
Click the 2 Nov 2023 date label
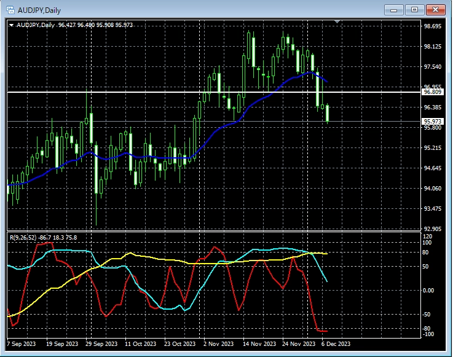coord(218,344)
